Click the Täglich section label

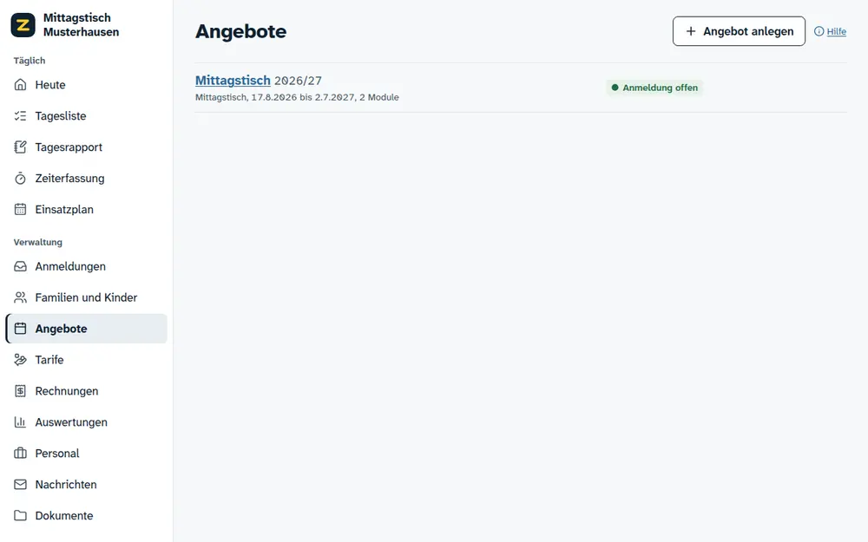(x=30, y=61)
